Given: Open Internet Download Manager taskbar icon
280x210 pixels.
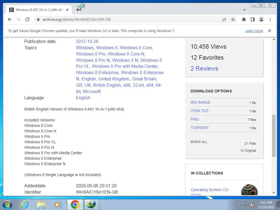Looking at the screenshot, I should point(91,205).
